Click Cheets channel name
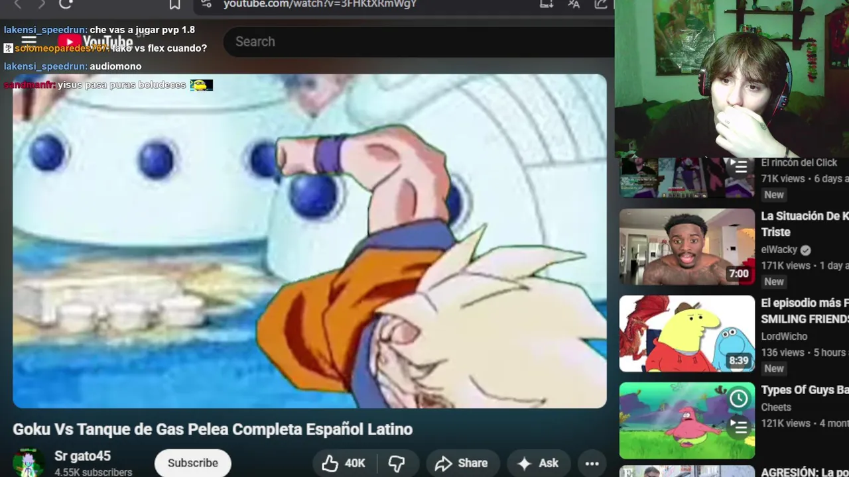The height and width of the screenshot is (477, 849). (x=776, y=407)
